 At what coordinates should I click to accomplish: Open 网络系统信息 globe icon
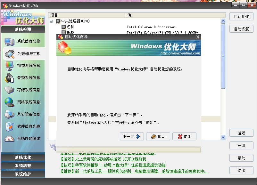[9, 102]
